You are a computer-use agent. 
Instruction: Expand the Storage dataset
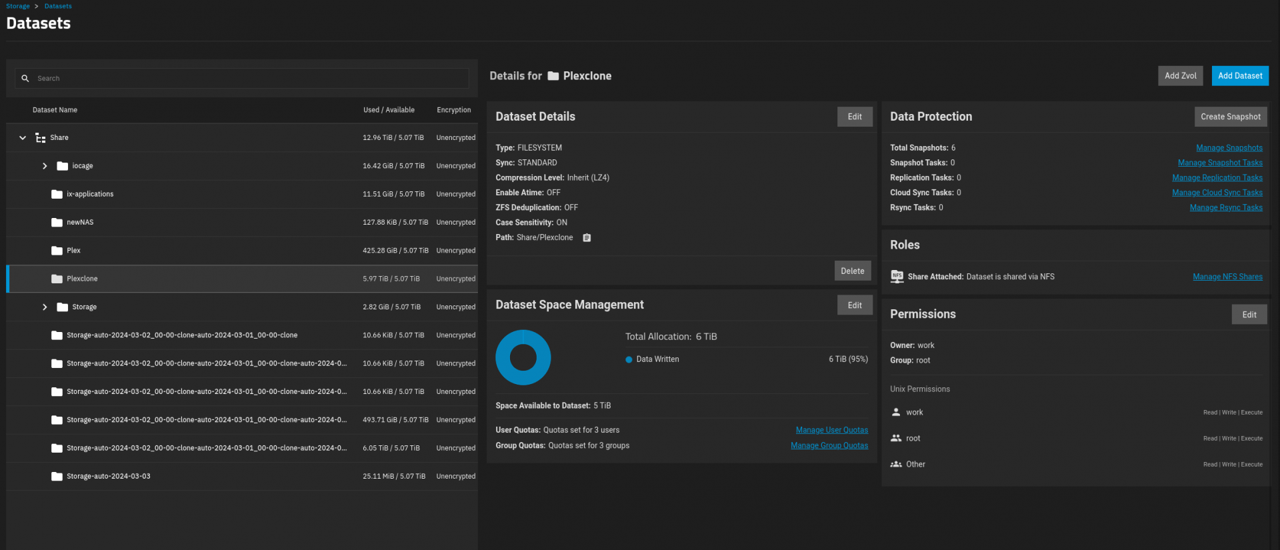[x=45, y=307]
